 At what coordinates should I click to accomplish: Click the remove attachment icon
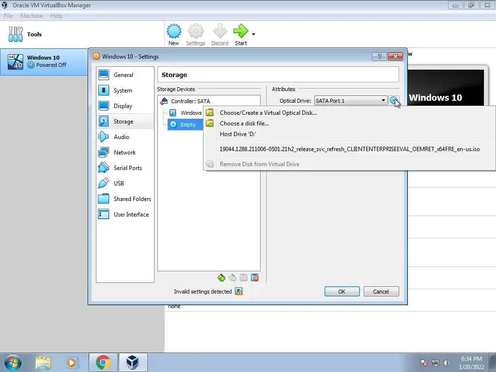(255, 278)
